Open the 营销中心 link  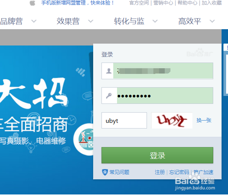pyautogui.click(x=163, y=3)
